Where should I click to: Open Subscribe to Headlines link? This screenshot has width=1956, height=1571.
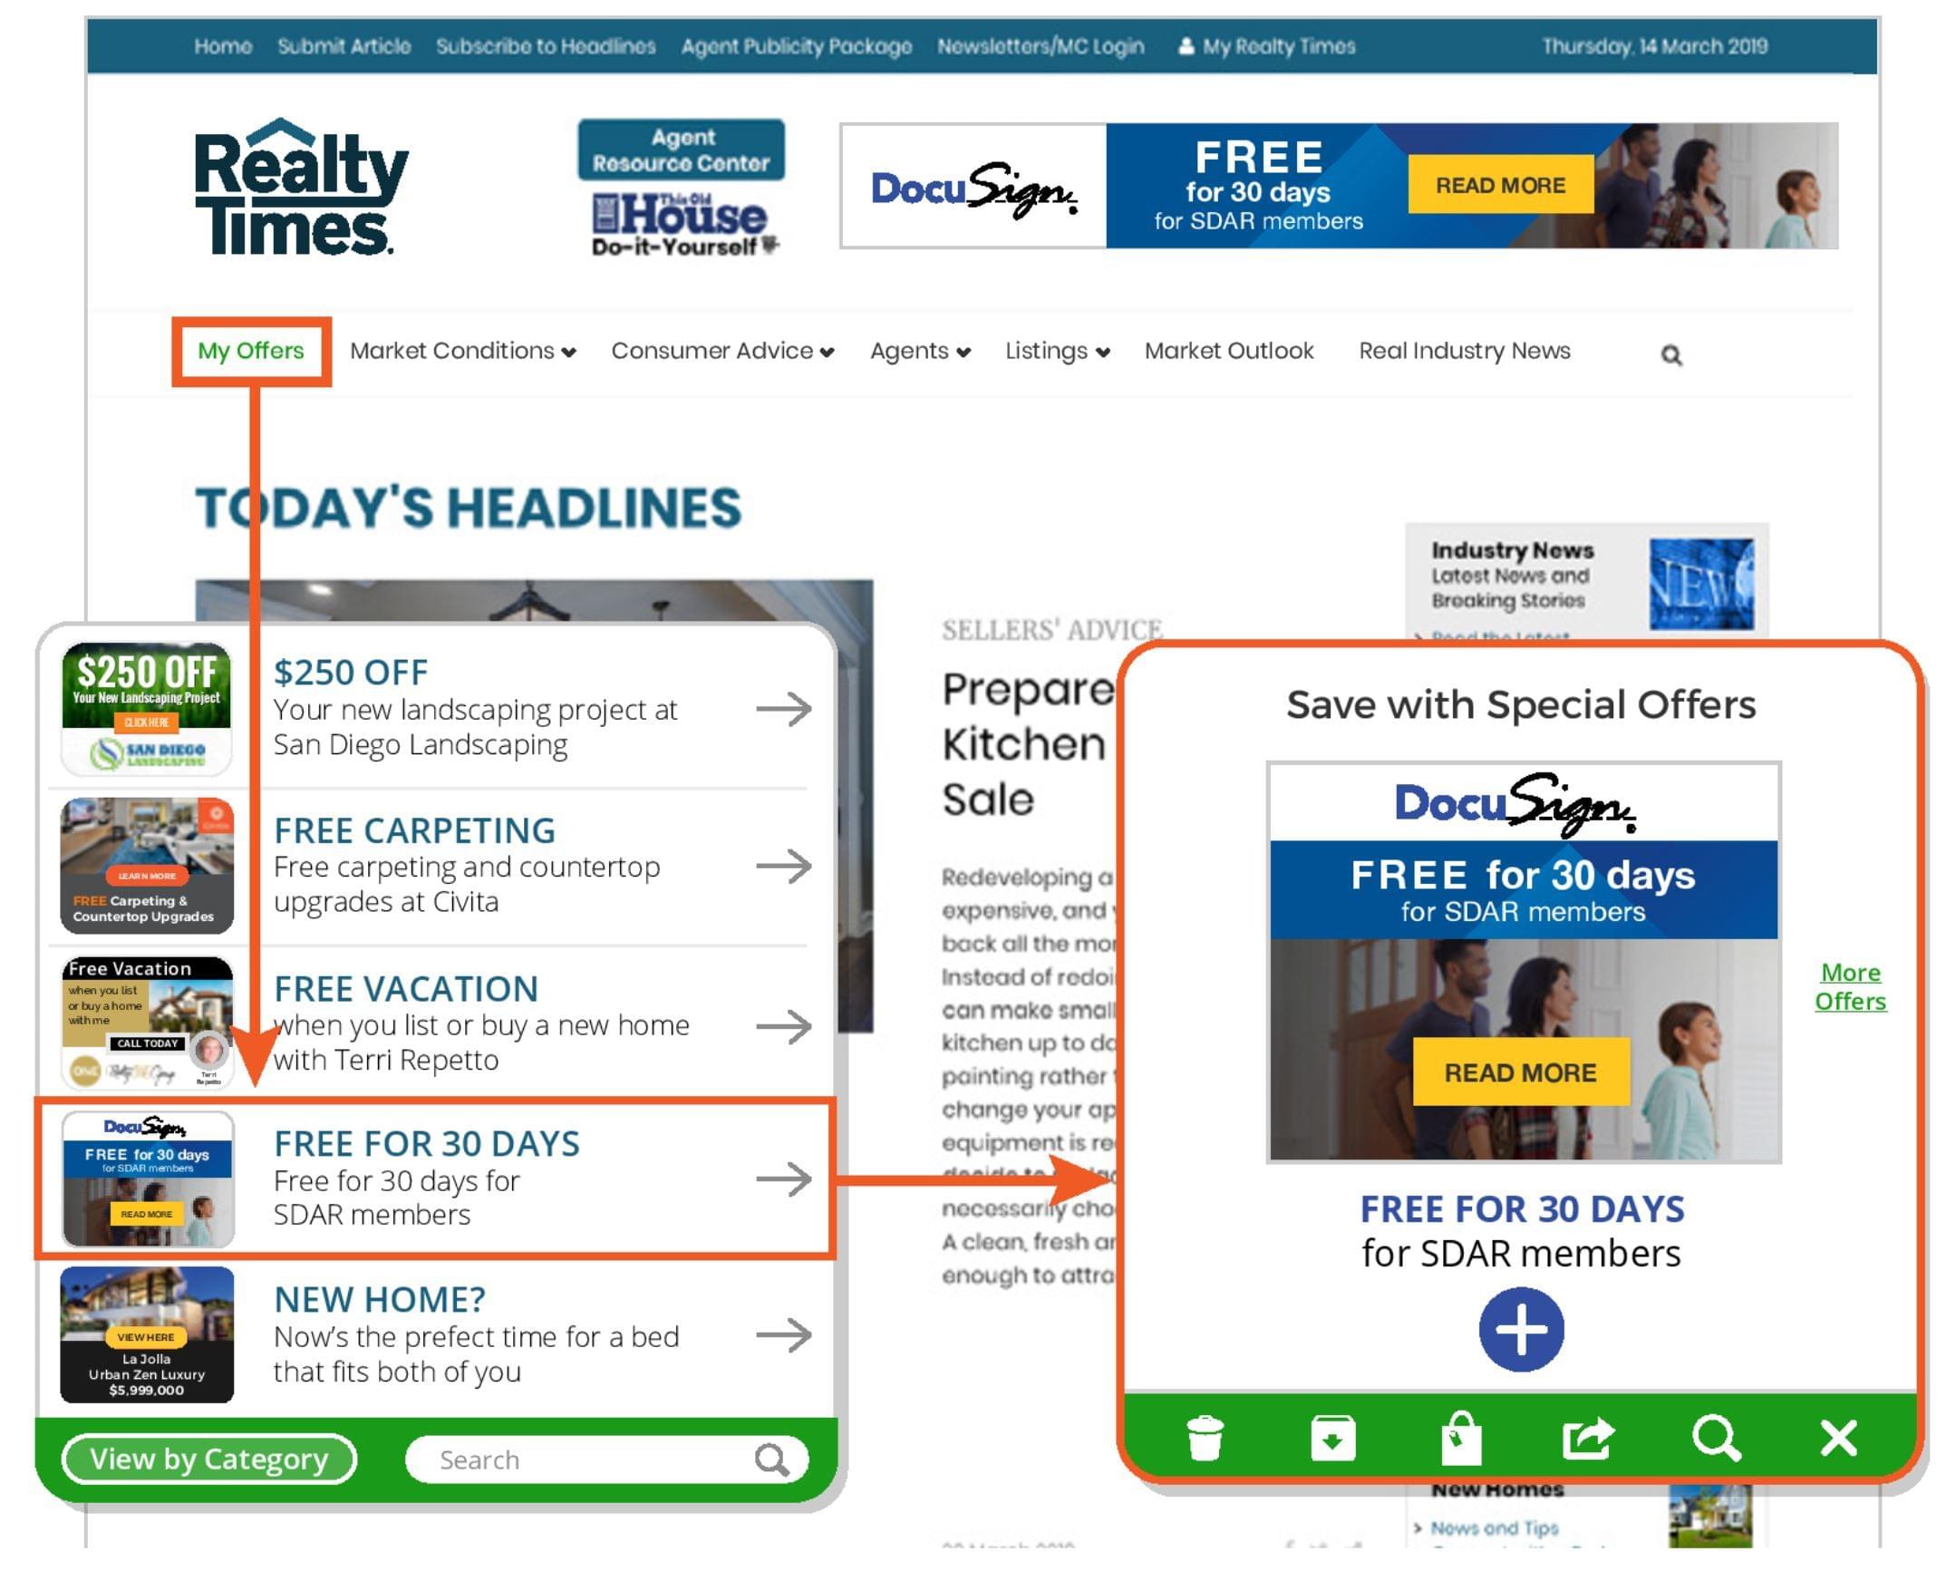coord(546,46)
